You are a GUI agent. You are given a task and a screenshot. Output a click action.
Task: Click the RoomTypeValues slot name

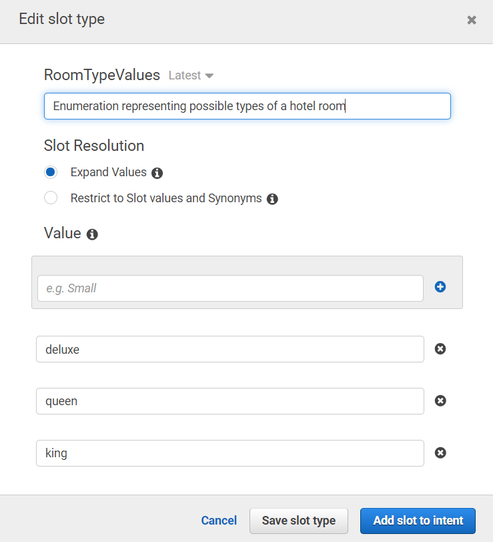click(x=102, y=75)
